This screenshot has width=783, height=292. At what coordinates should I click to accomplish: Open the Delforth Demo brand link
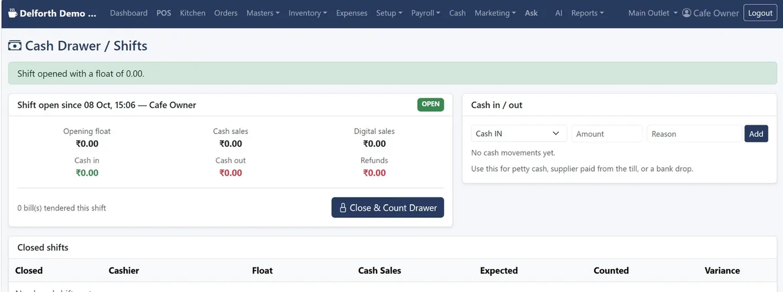(x=52, y=13)
